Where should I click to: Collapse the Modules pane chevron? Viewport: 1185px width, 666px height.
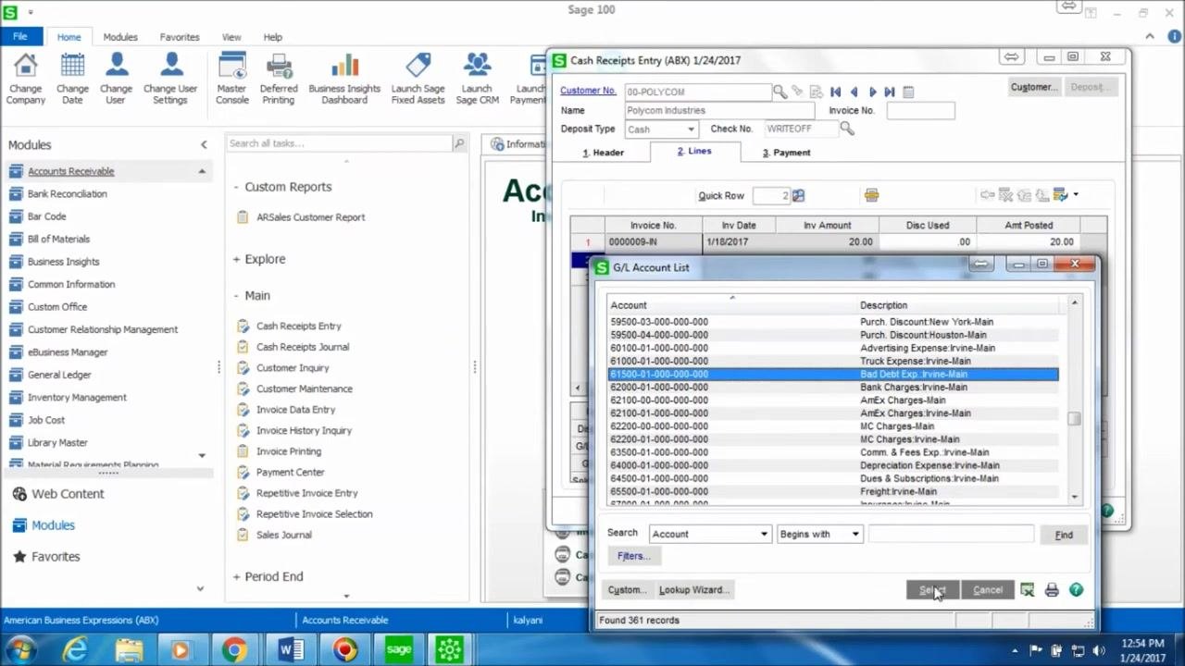[x=204, y=145]
